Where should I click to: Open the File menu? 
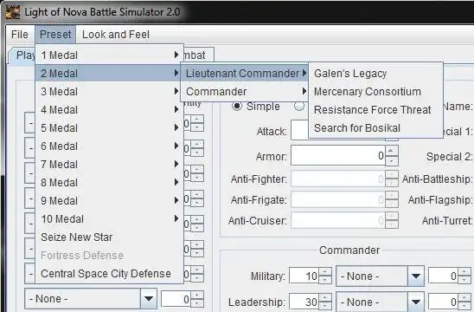pos(20,34)
